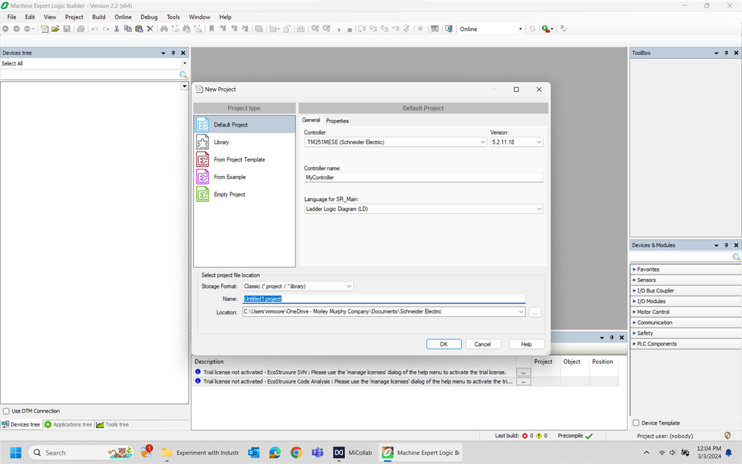Open the File menu
This screenshot has width=742, height=464.
(12, 17)
